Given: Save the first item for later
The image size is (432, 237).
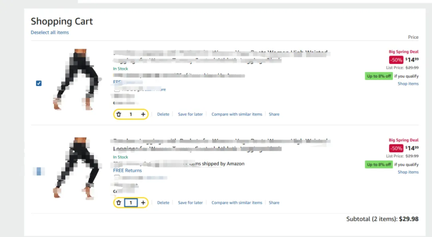Looking at the screenshot, I should 190,115.
